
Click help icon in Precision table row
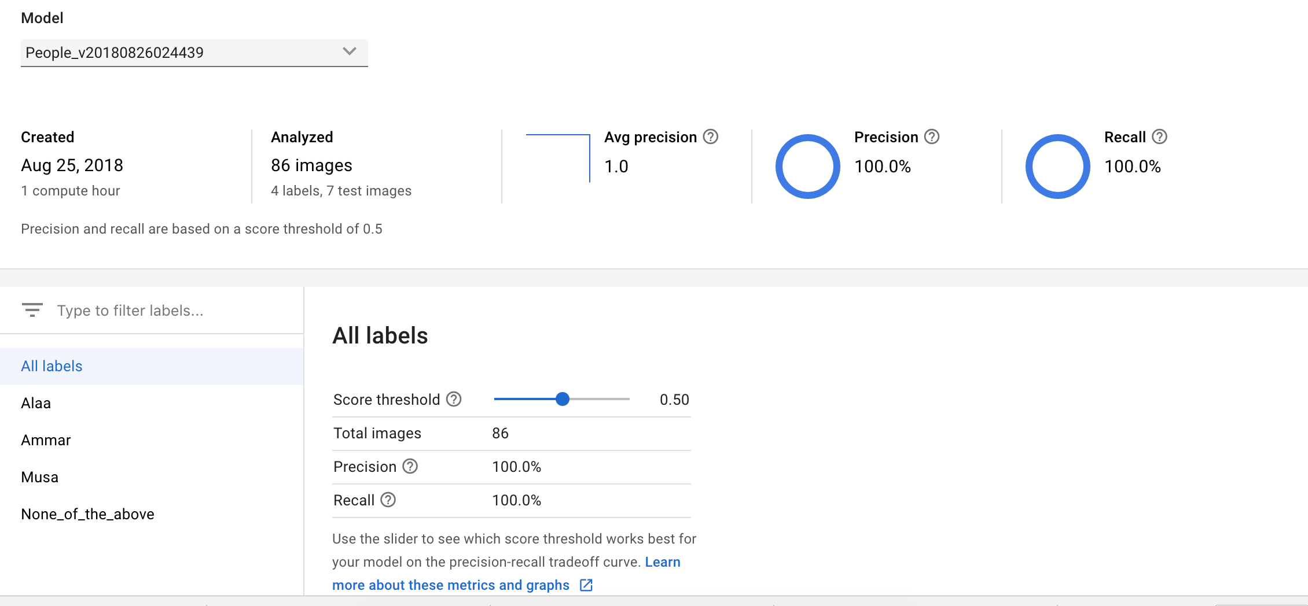[x=410, y=466]
